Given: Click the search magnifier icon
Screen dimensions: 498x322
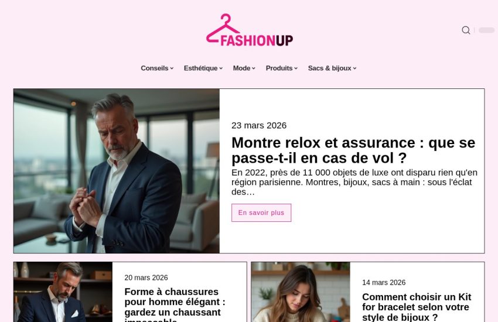Looking at the screenshot, I should coord(466,30).
